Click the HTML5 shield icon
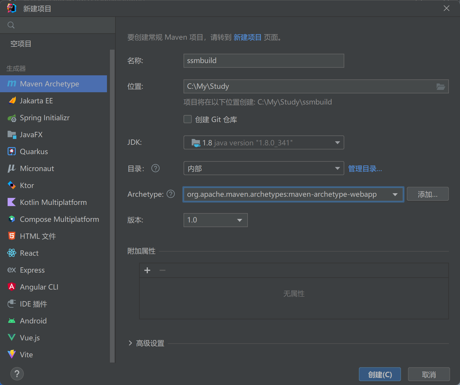Viewport: 460px width, 385px height. pos(12,236)
